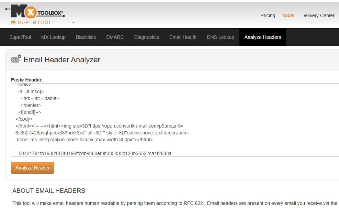
Task: Select the Blacklists tab
Action: click(86, 37)
